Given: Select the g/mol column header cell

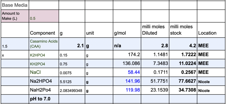Looking at the screenshot, I should [127, 30].
